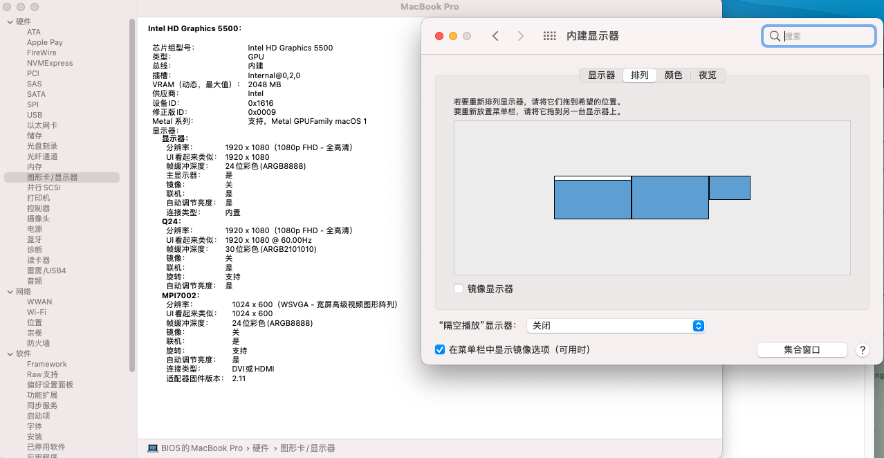The image size is (884, 458).
Task: Click the MPI7002 display heading
Action: [x=181, y=295]
